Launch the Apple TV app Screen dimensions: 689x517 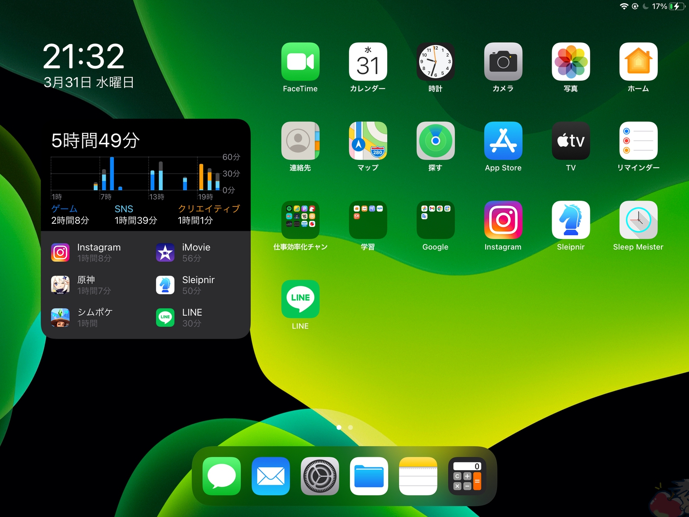pos(571,141)
